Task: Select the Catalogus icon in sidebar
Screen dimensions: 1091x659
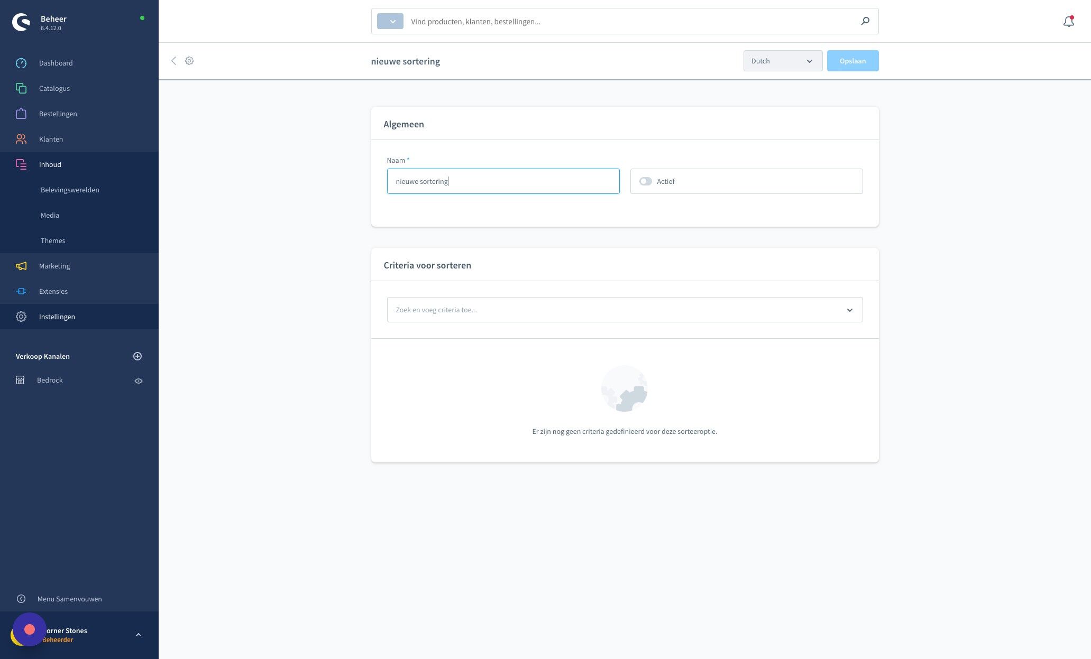Action: click(x=21, y=88)
